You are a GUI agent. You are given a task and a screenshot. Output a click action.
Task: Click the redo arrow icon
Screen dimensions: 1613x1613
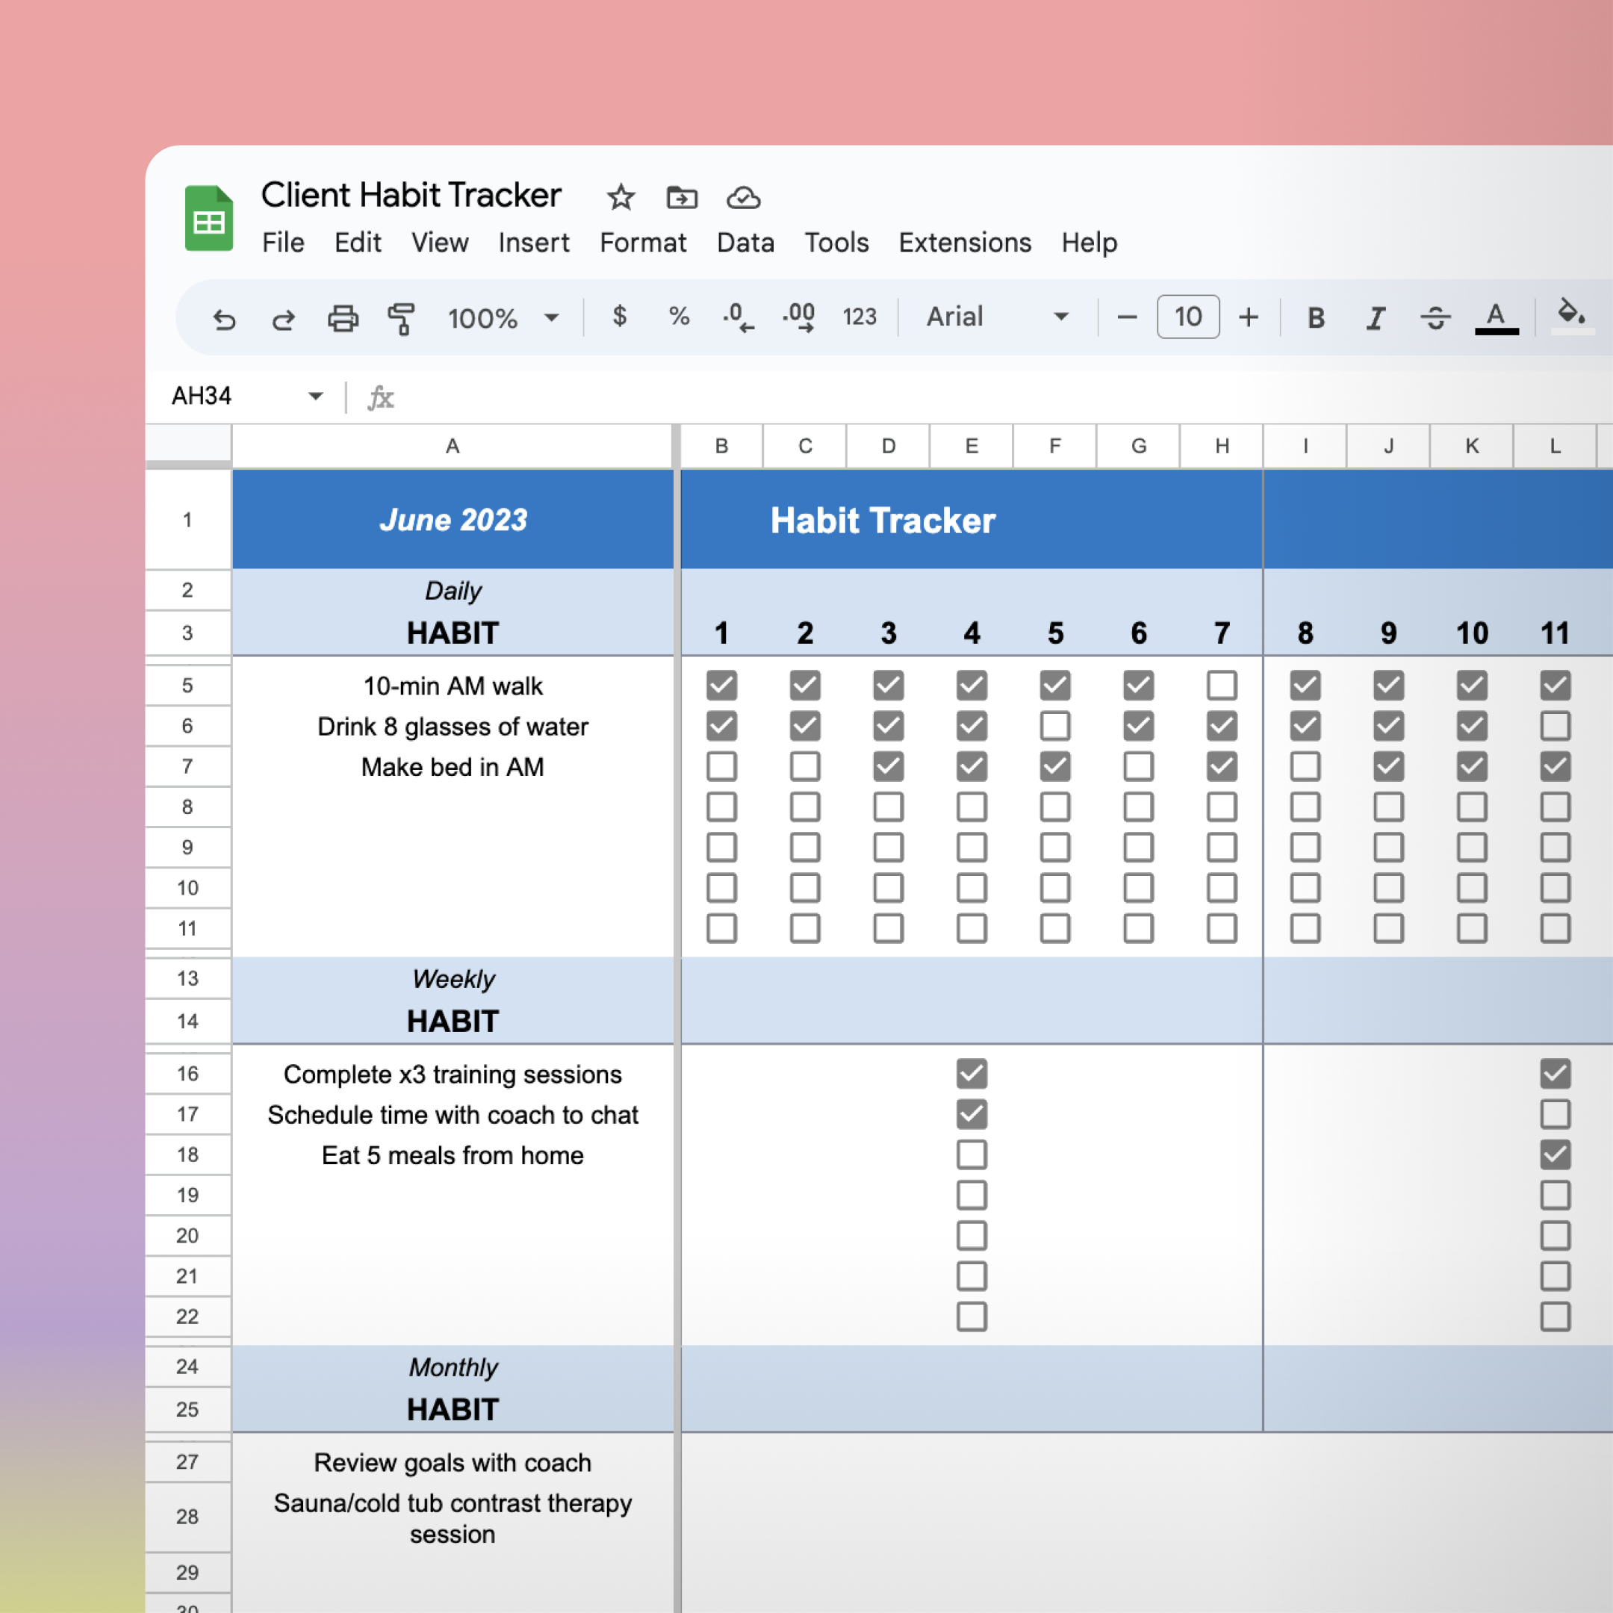[x=283, y=318]
